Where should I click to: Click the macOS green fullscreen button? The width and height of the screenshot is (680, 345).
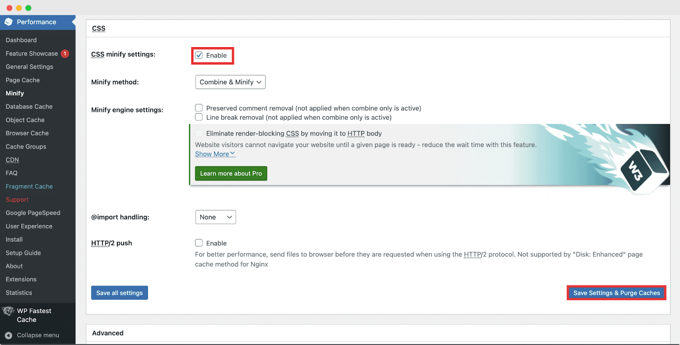coord(28,8)
